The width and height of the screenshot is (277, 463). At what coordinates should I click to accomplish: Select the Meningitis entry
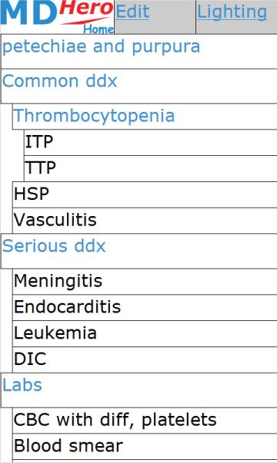click(x=145, y=282)
